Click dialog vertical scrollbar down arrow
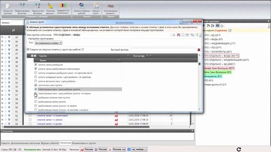Image resolution: width=271 pixels, height=152 pixels. click(199, 109)
